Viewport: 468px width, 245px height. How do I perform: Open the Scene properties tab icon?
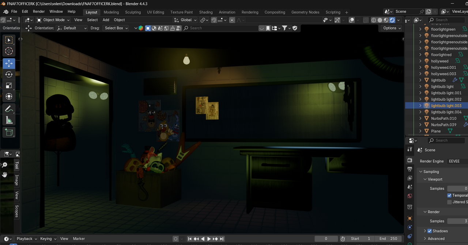[x=410, y=187]
